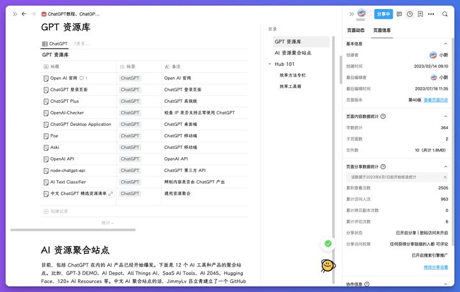Click ChatGPT tag in the Poe row

[130, 136]
